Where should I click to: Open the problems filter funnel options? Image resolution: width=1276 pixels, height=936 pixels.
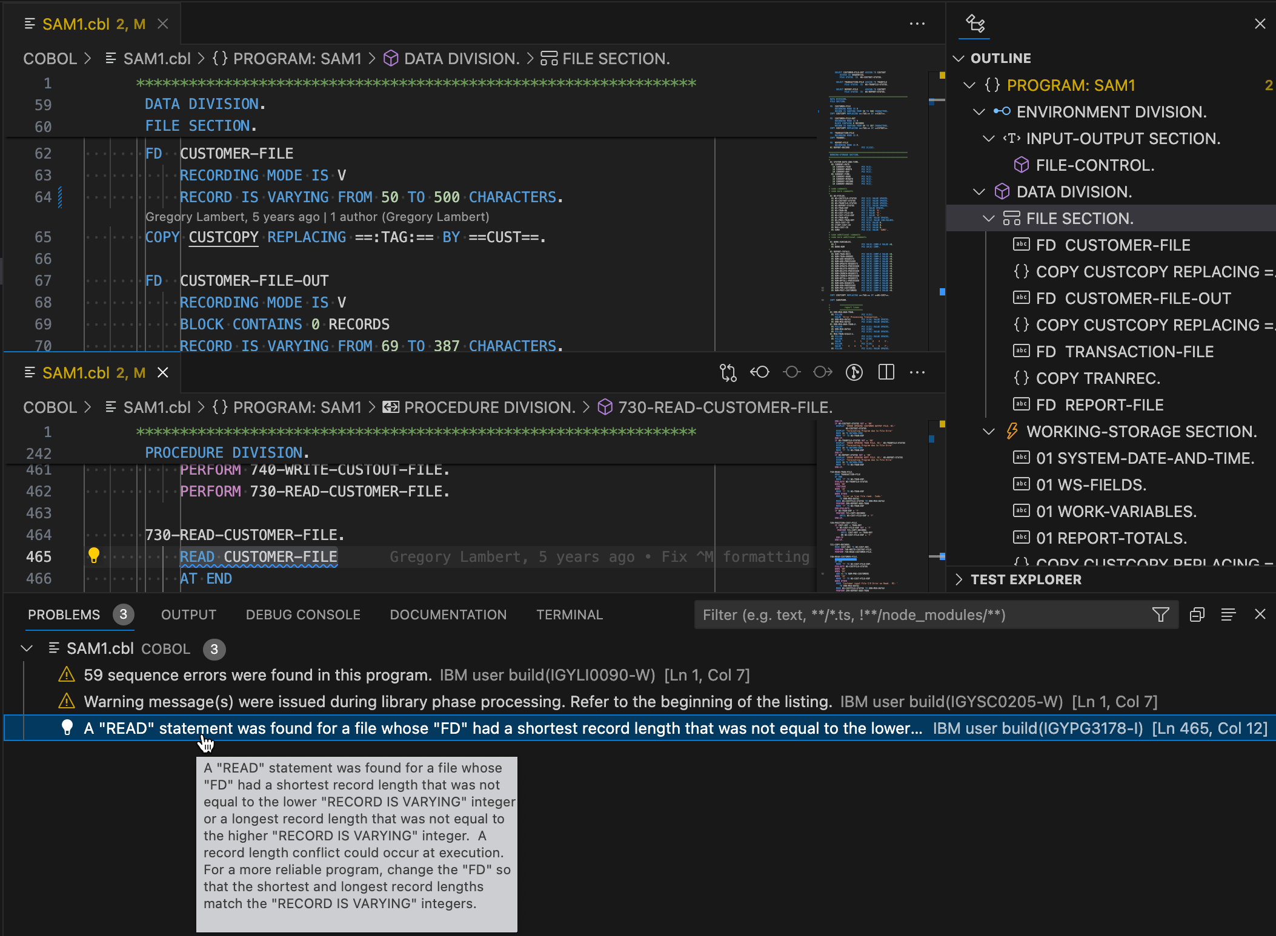coord(1160,615)
